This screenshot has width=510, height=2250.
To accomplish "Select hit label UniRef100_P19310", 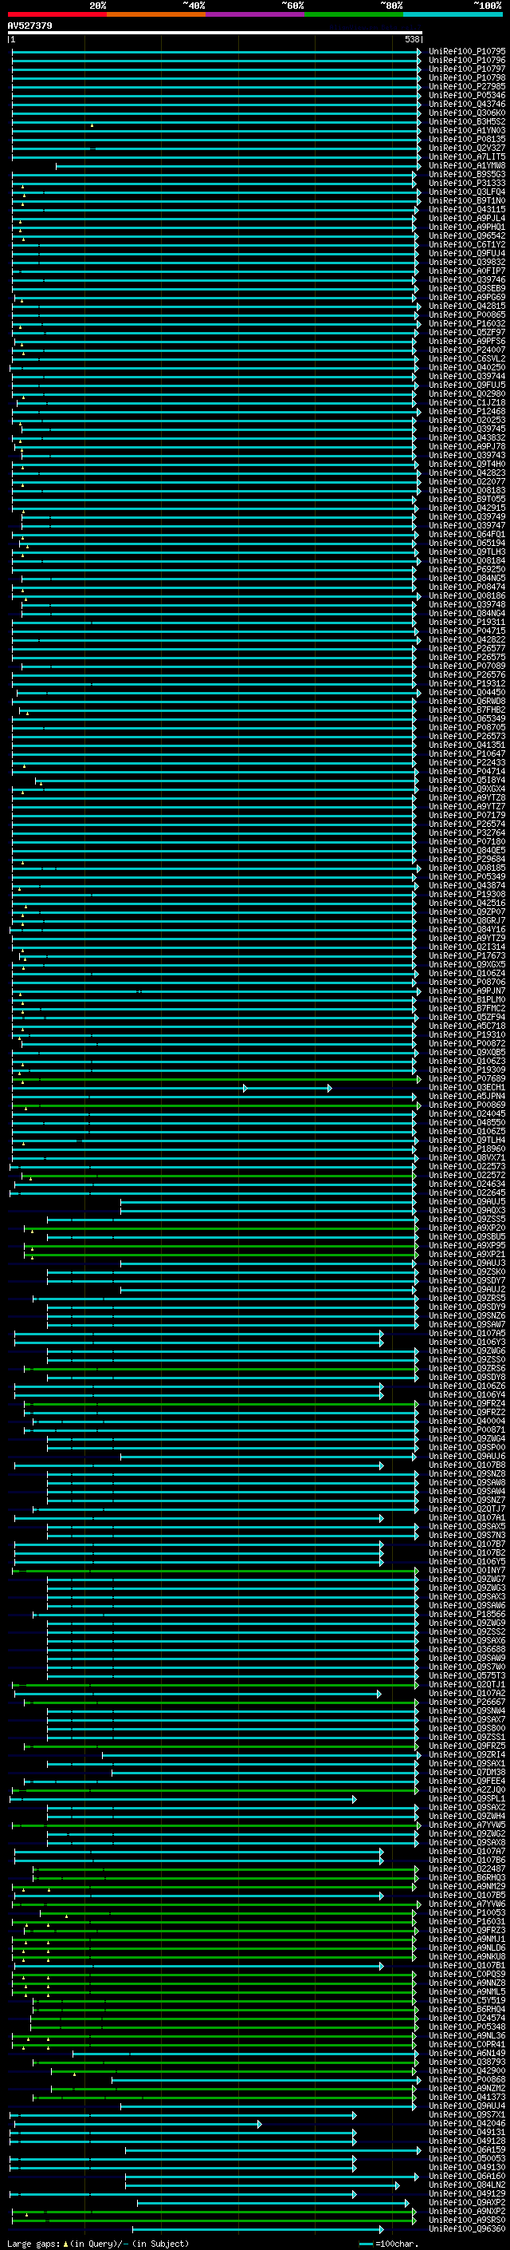I will tap(467, 1035).
